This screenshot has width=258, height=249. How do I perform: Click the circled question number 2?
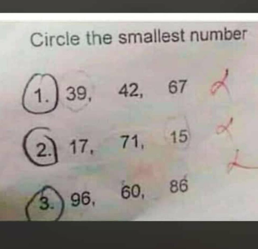pyautogui.click(x=41, y=146)
